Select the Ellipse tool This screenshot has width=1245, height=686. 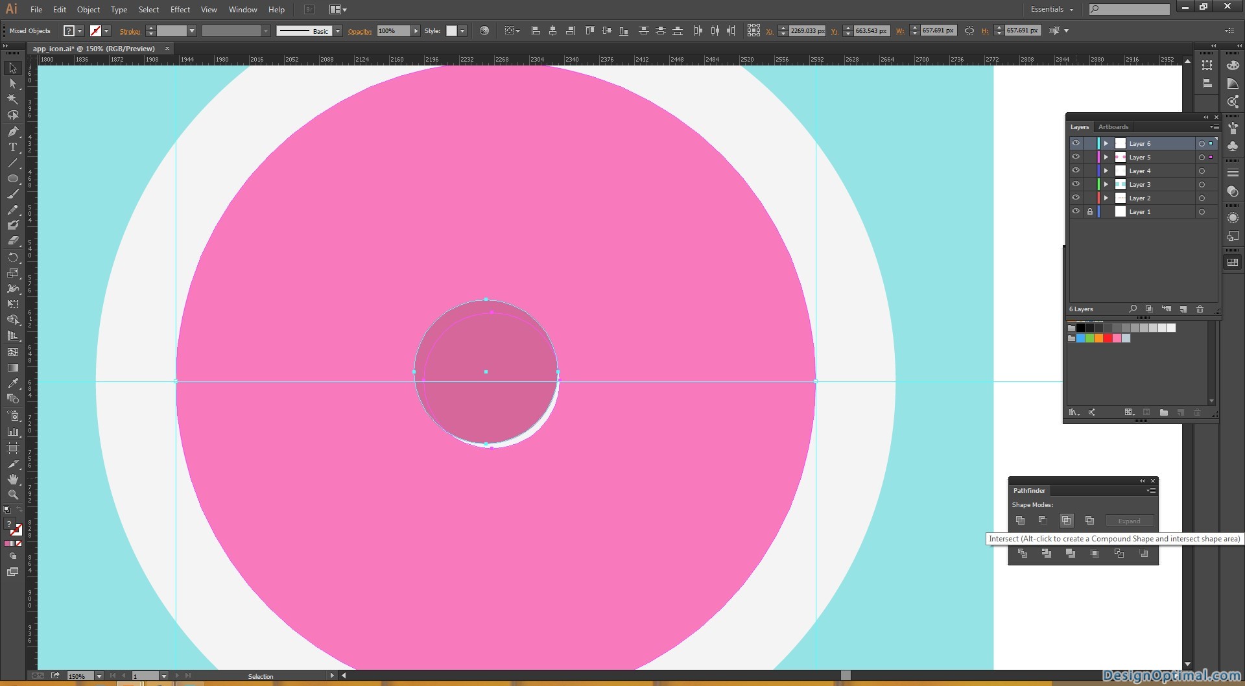(12, 178)
